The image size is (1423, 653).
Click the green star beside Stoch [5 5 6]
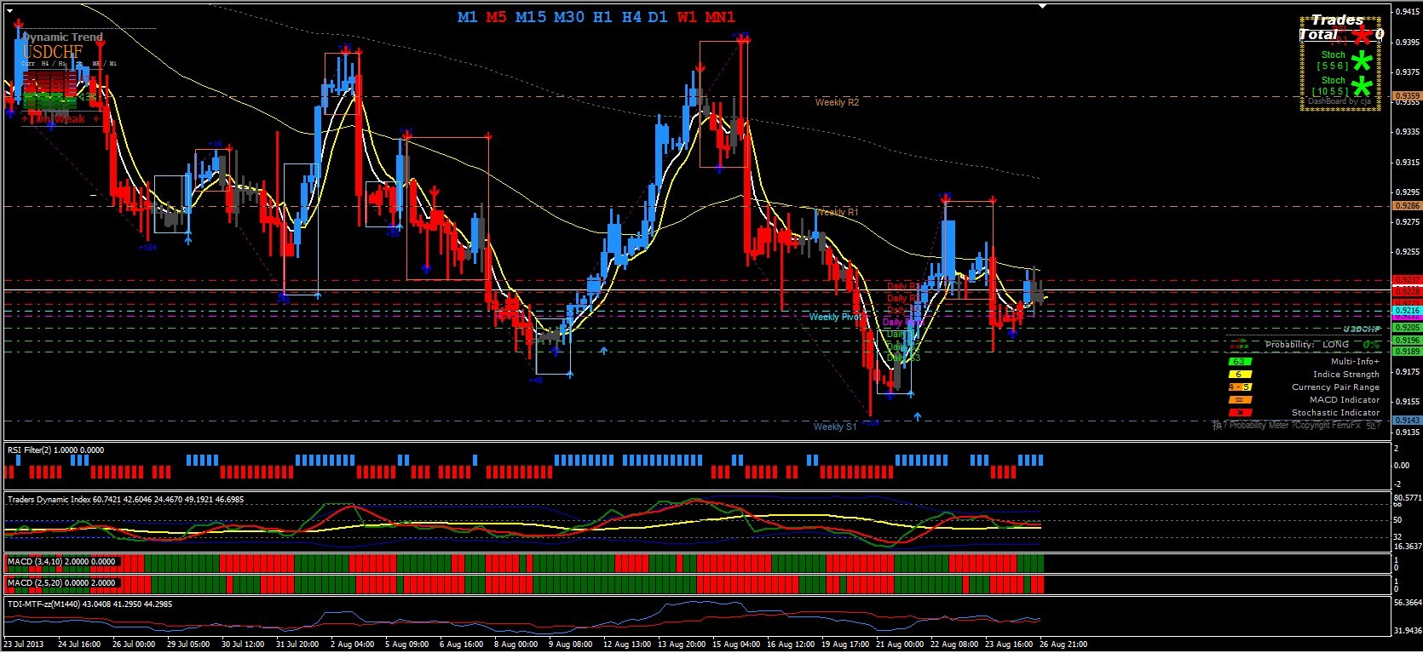point(1363,60)
